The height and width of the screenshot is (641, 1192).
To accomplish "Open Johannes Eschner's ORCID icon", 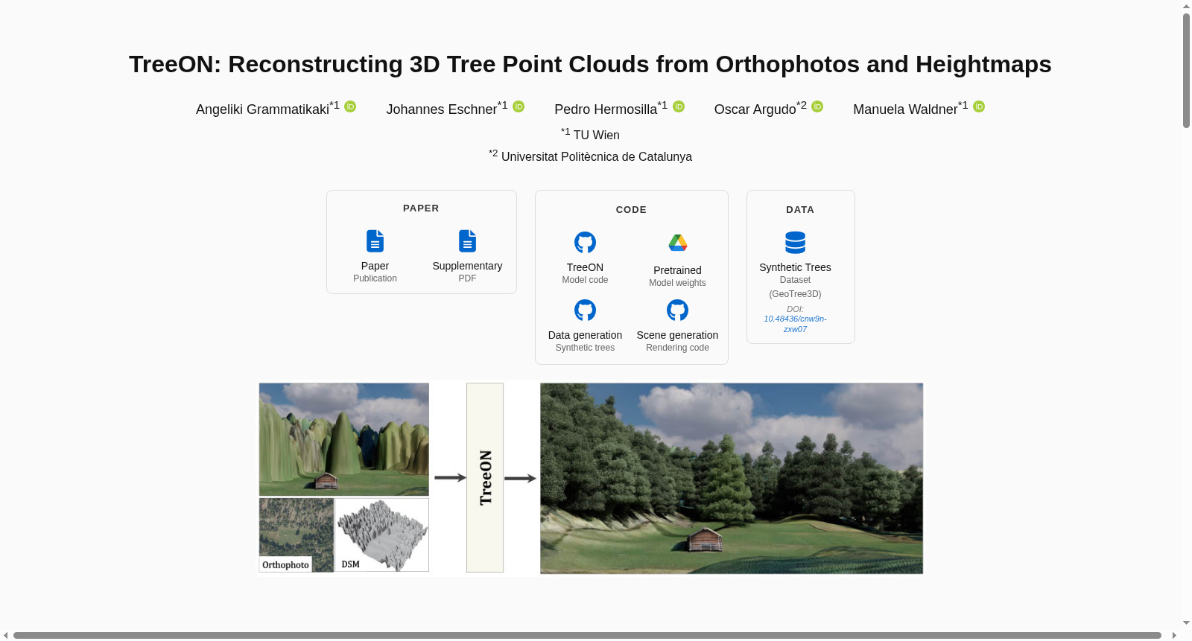I will point(519,106).
